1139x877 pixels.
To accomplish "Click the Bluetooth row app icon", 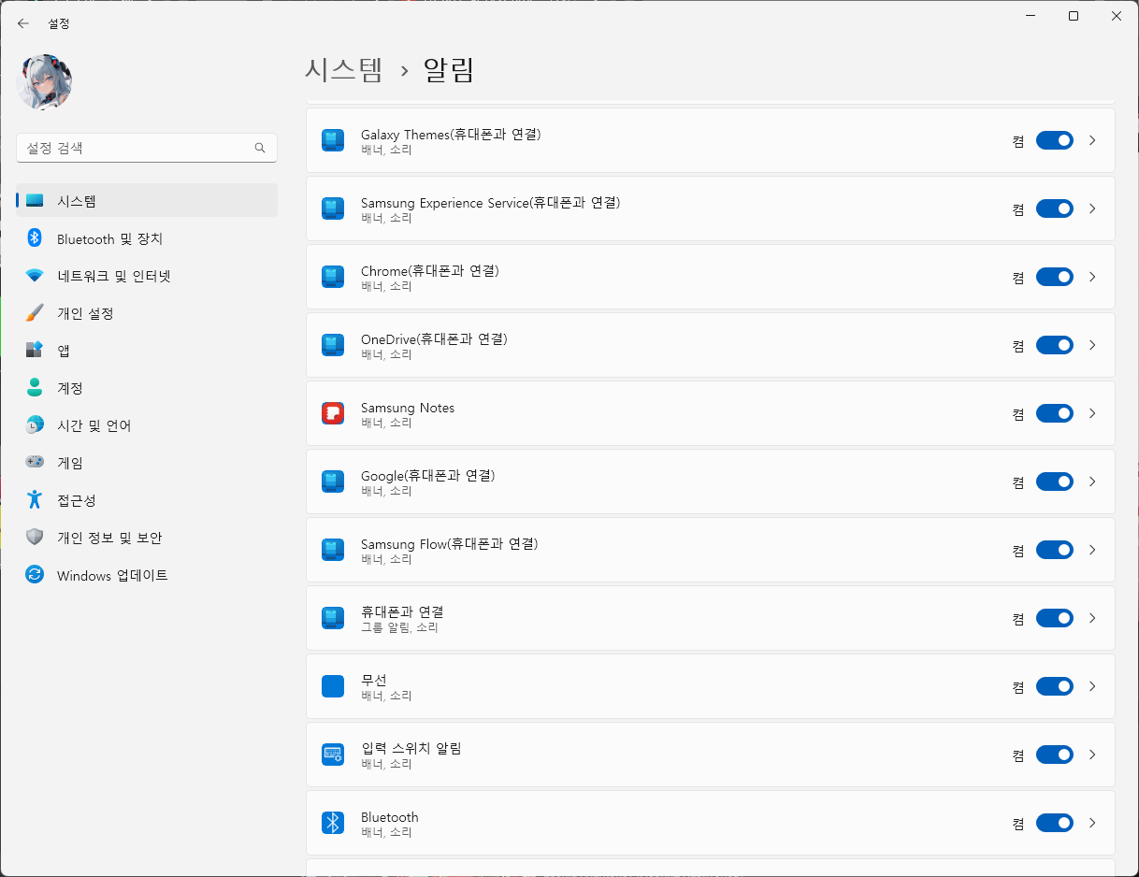I will coord(333,823).
